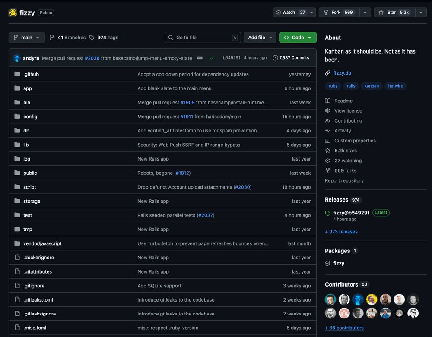Click the config folder icon
Image resolution: width=432 pixels, height=337 pixels.
[x=17, y=117]
